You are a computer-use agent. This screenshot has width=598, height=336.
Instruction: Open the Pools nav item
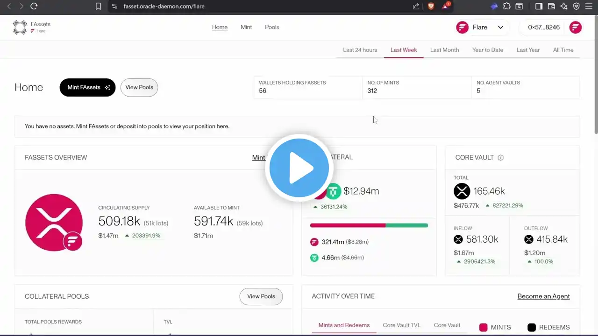pos(272,27)
